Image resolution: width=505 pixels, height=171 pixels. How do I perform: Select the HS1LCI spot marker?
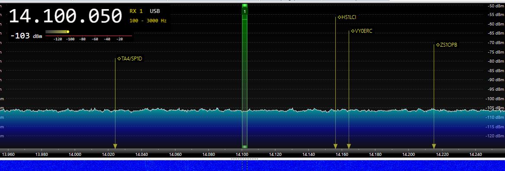(x=347, y=17)
